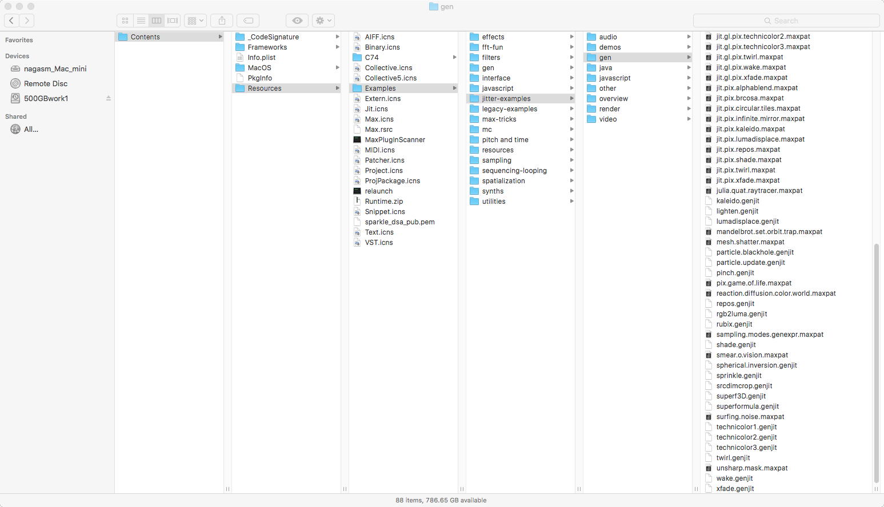This screenshot has width=884, height=507.
Task: Expand the legacy-examples folder arrow
Action: coord(571,108)
